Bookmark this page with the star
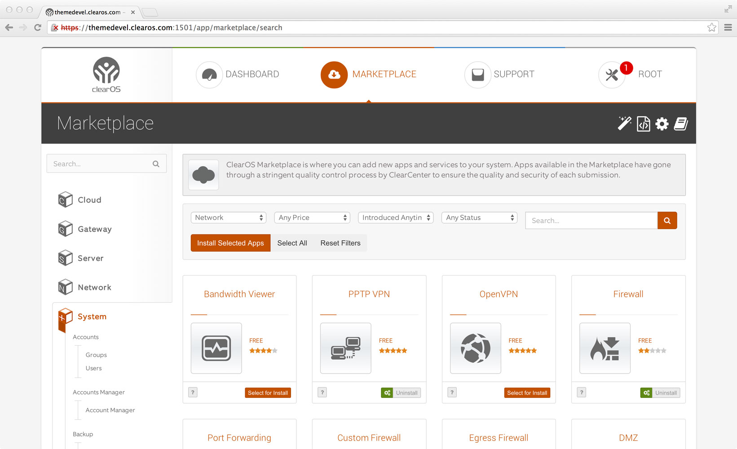The height and width of the screenshot is (449, 737). coord(712,27)
